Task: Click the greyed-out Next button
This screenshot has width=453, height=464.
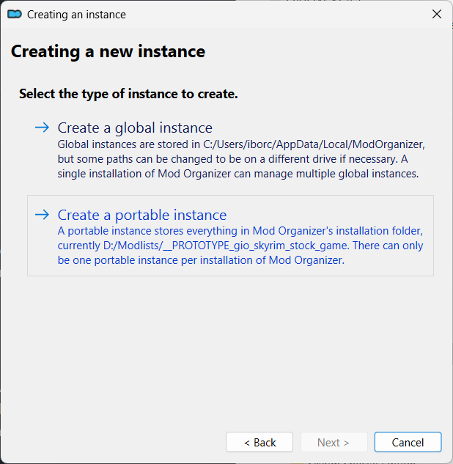Action: click(334, 442)
